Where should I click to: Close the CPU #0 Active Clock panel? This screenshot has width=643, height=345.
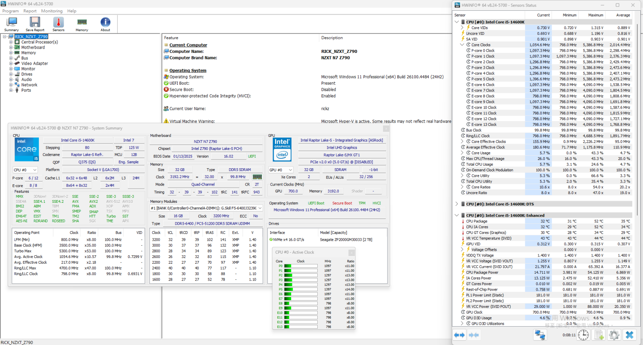[351, 252]
